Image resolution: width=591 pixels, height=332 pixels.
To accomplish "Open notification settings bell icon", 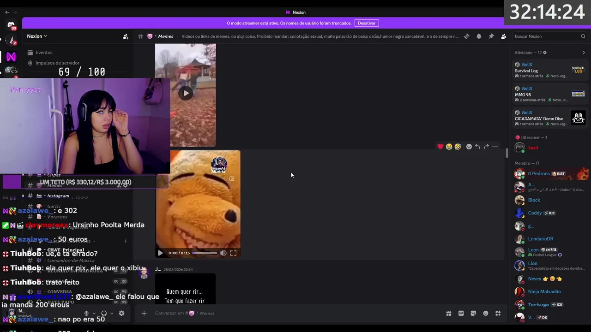I will tap(479, 36).
